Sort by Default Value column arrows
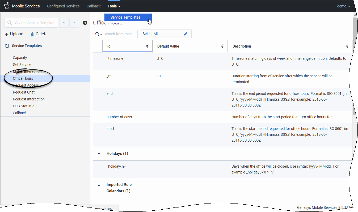The height and width of the screenshot is (212, 358). 222,46
